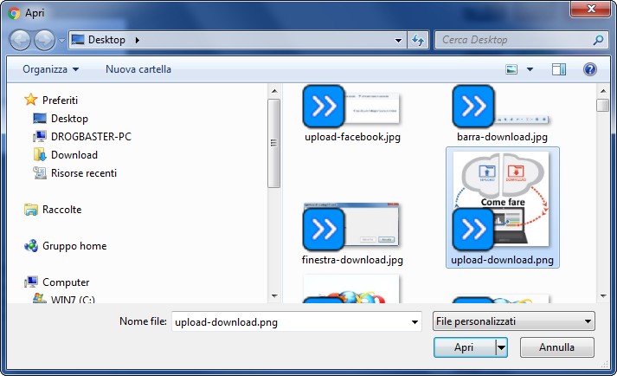
Task: Open the view options dropdown arrow
Action: [530, 70]
